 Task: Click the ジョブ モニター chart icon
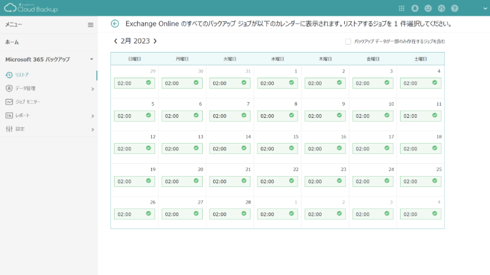[x=9, y=102]
